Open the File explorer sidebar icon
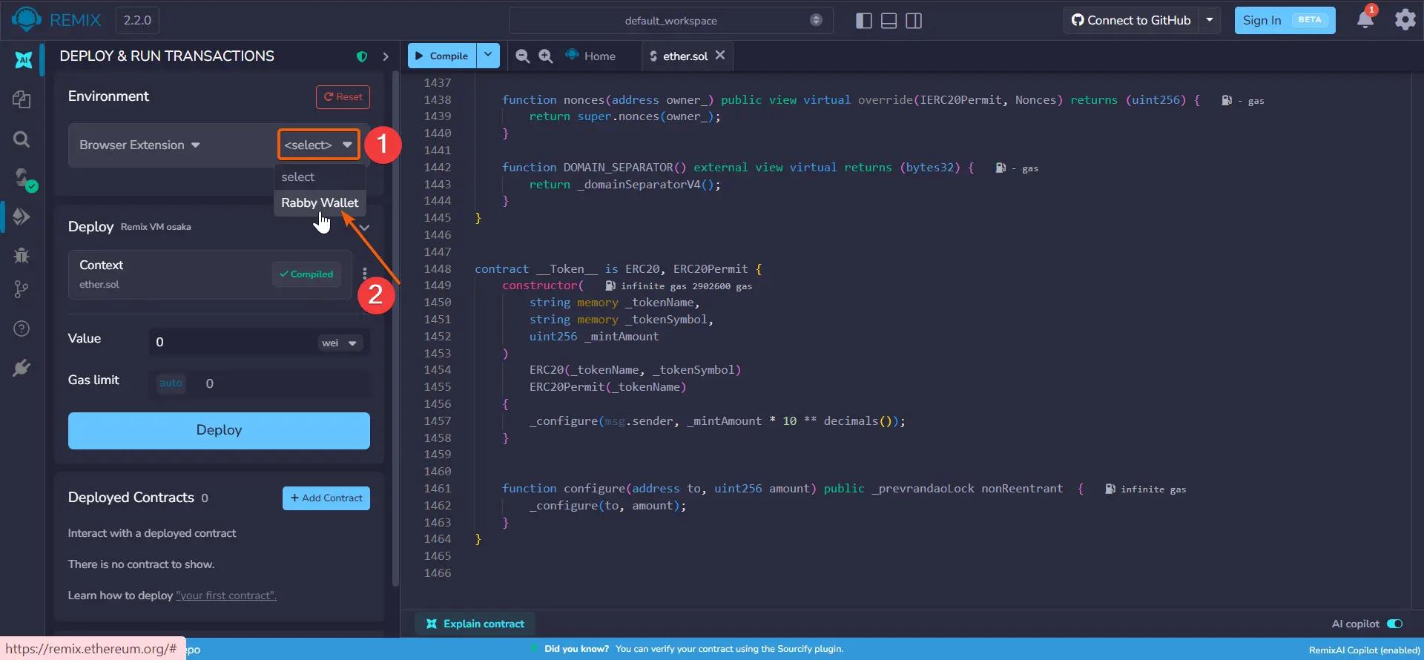Viewport: 1424px width, 660px height. pyautogui.click(x=22, y=99)
